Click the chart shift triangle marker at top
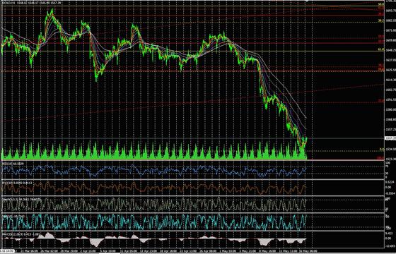 click(307, 1)
